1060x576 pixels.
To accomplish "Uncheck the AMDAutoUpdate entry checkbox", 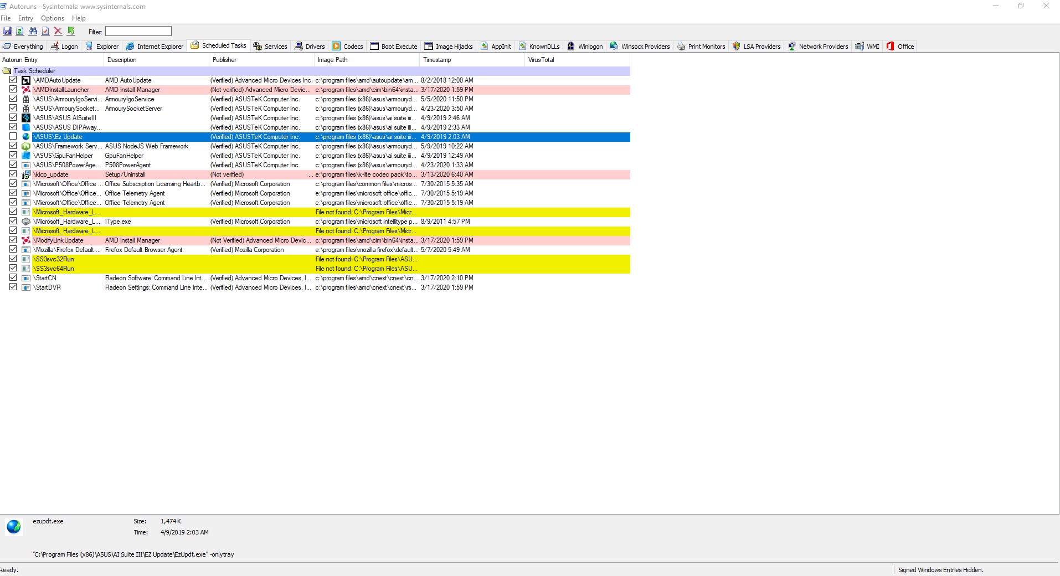I will click(13, 80).
